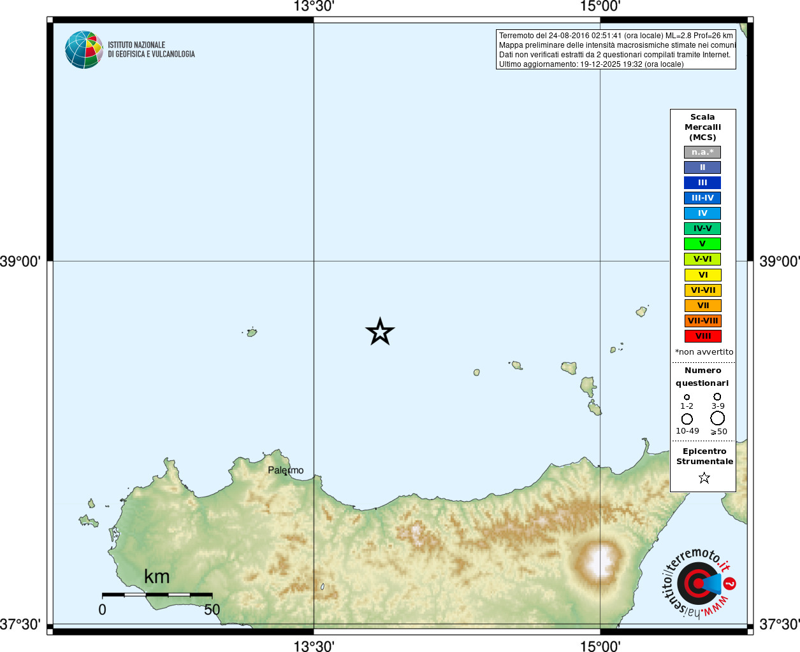Click the VII-VIII legend swatch

click(x=703, y=321)
